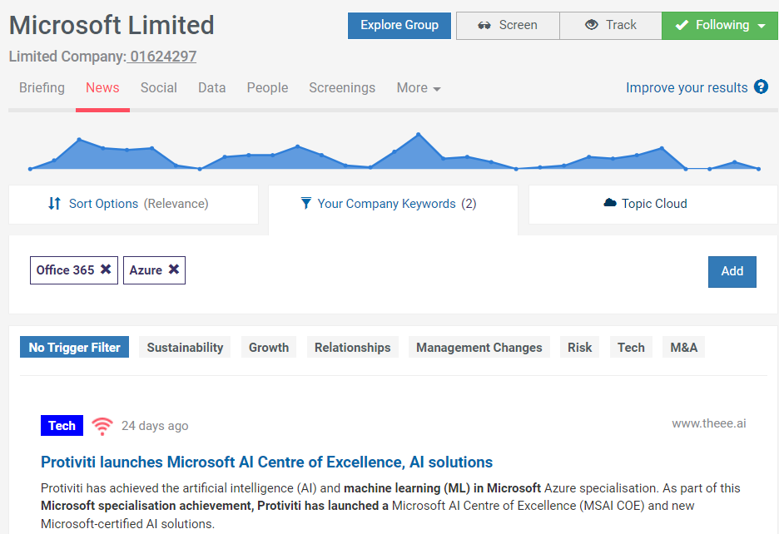Click the www.theee.ai source
This screenshot has width=779, height=534.
pos(709,423)
